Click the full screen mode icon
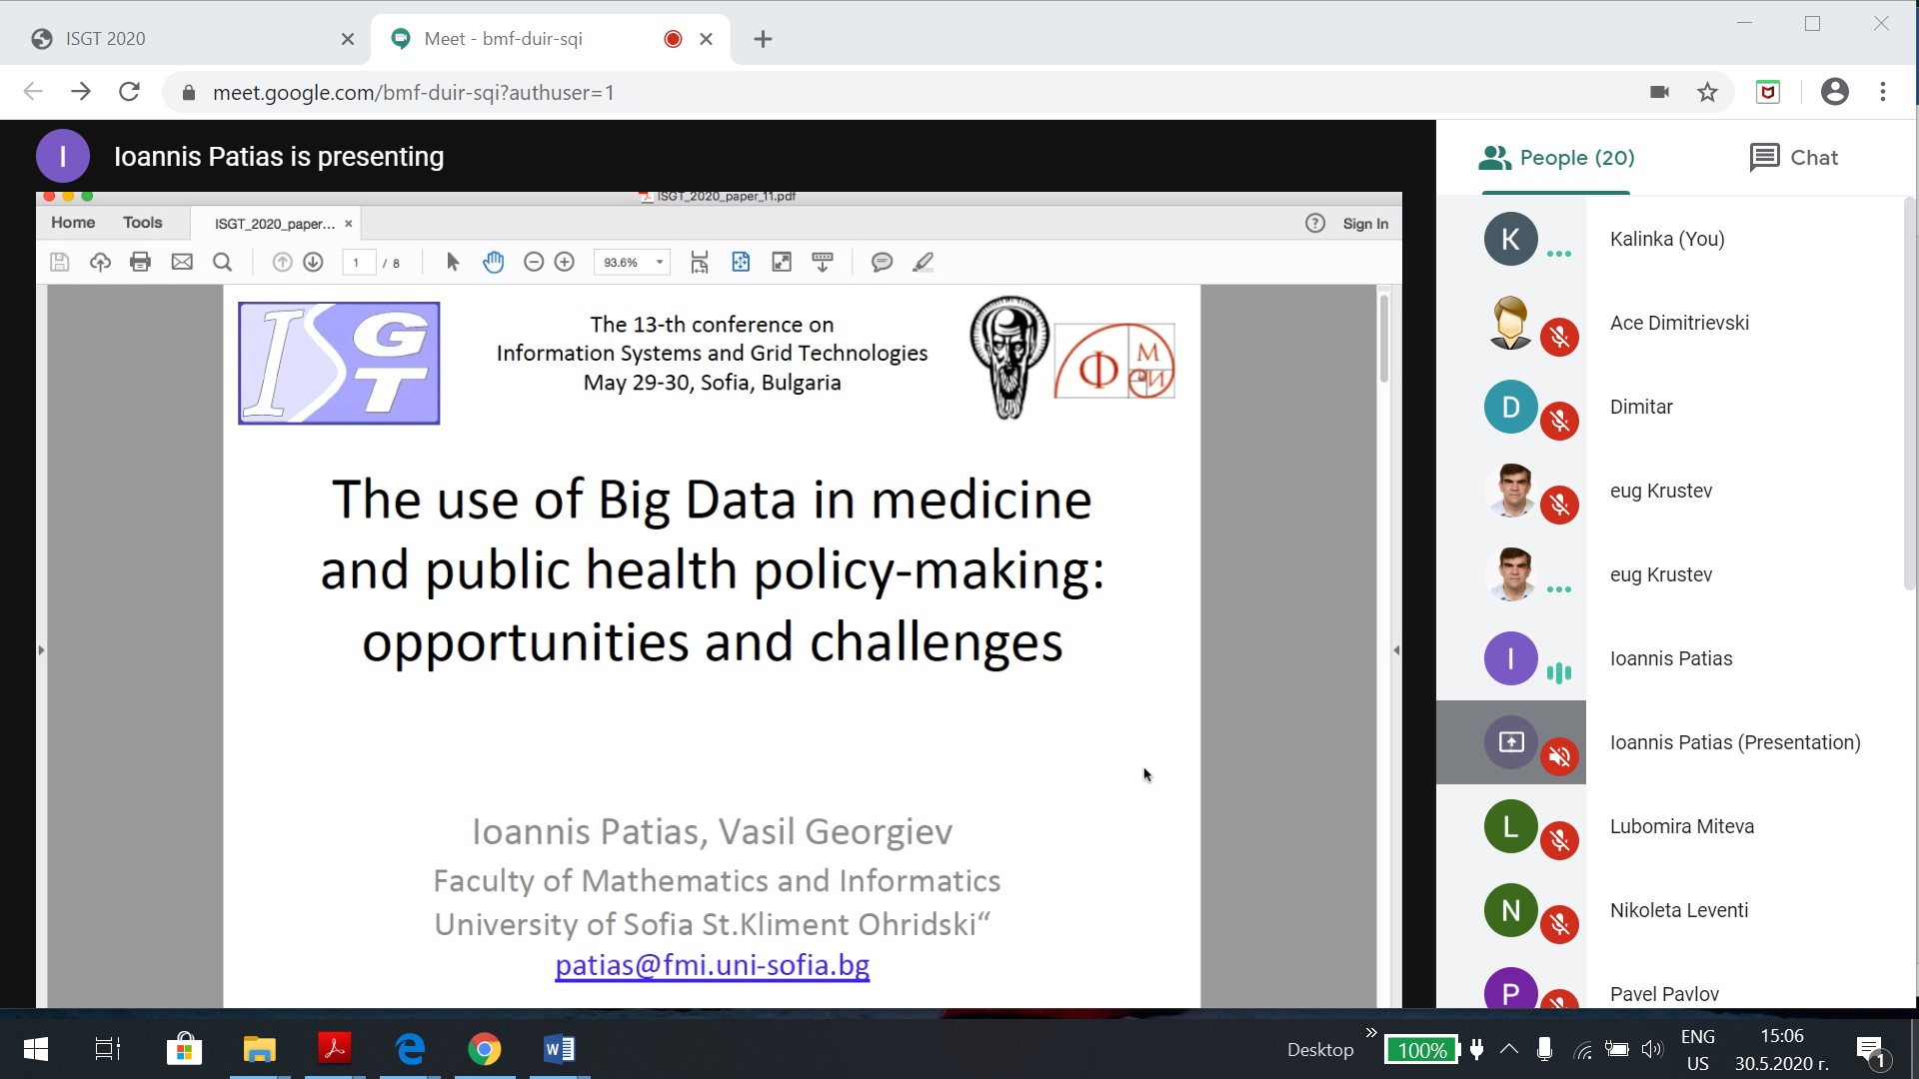The height and width of the screenshot is (1079, 1919). click(x=782, y=262)
